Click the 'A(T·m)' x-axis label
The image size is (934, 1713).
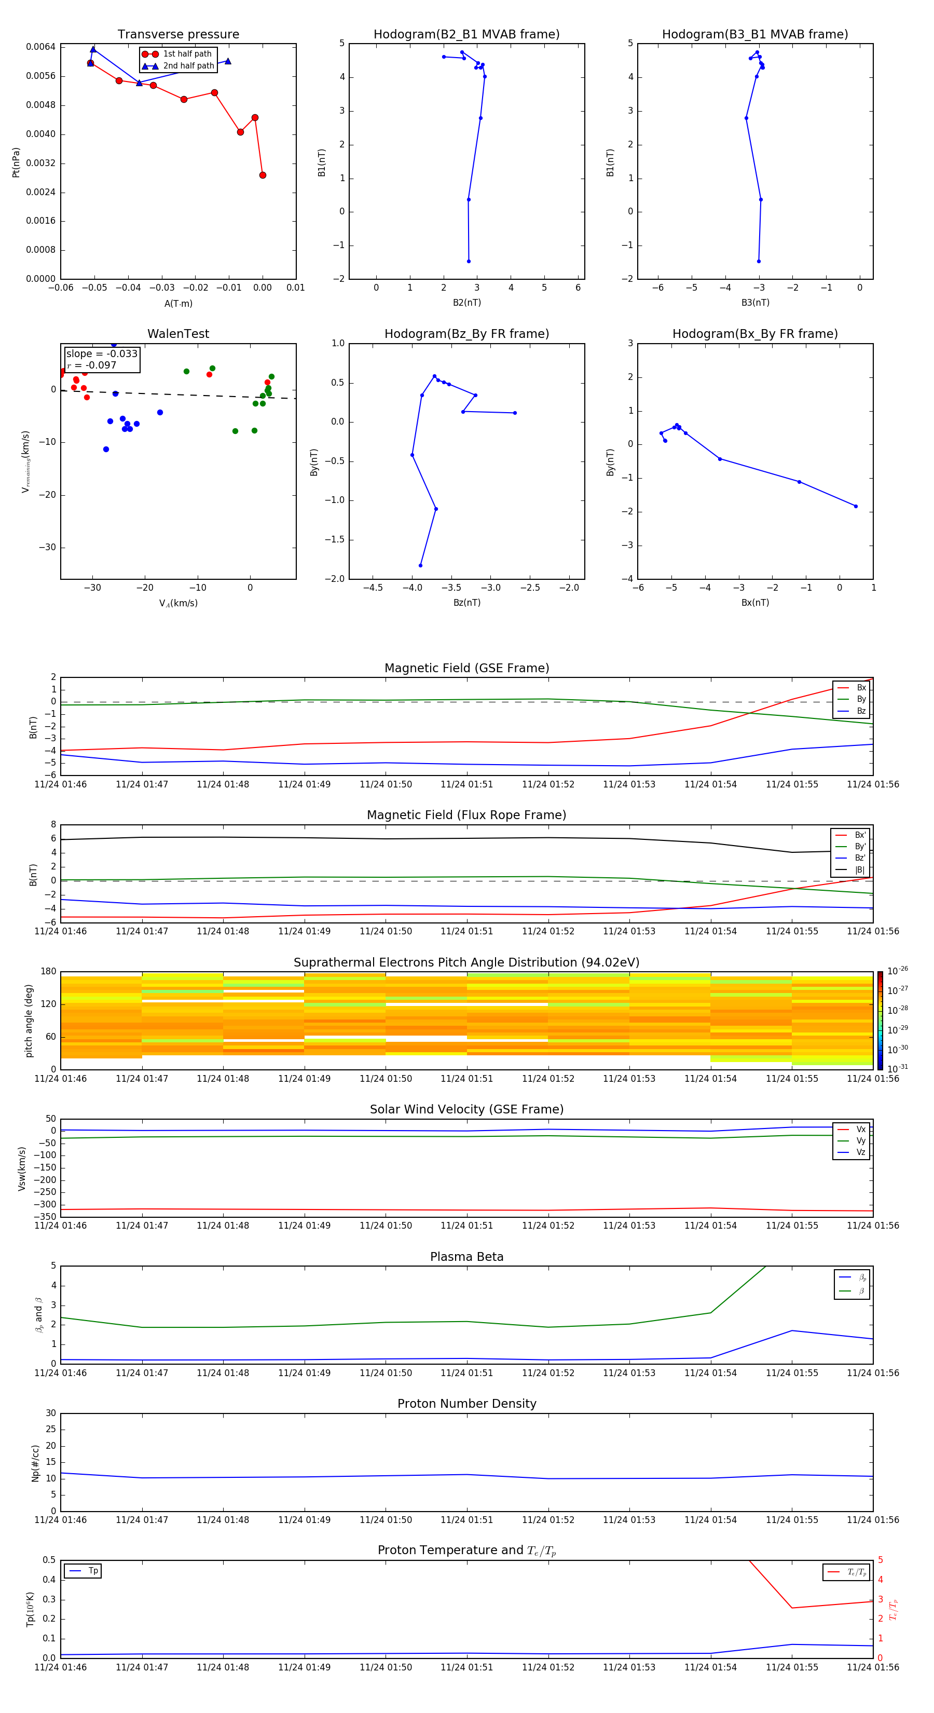(x=178, y=303)
